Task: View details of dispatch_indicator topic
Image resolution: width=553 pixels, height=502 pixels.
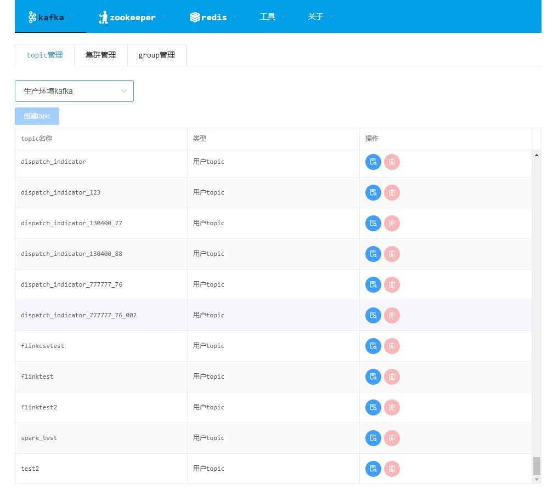Action: point(373,162)
